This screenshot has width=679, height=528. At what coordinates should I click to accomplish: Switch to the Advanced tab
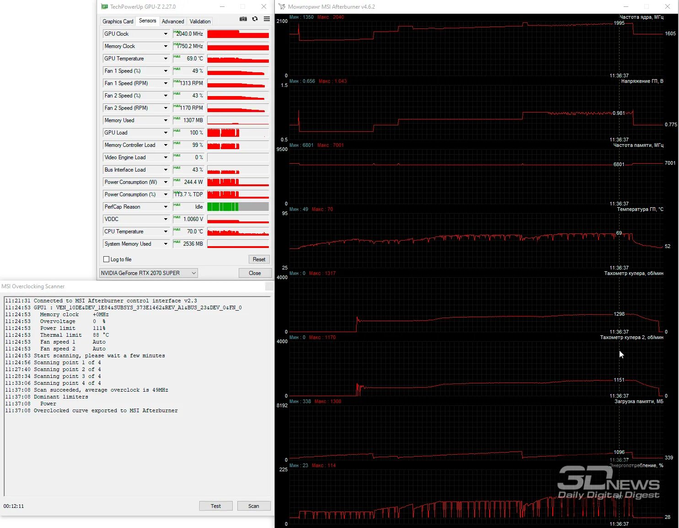tap(173, 22)
